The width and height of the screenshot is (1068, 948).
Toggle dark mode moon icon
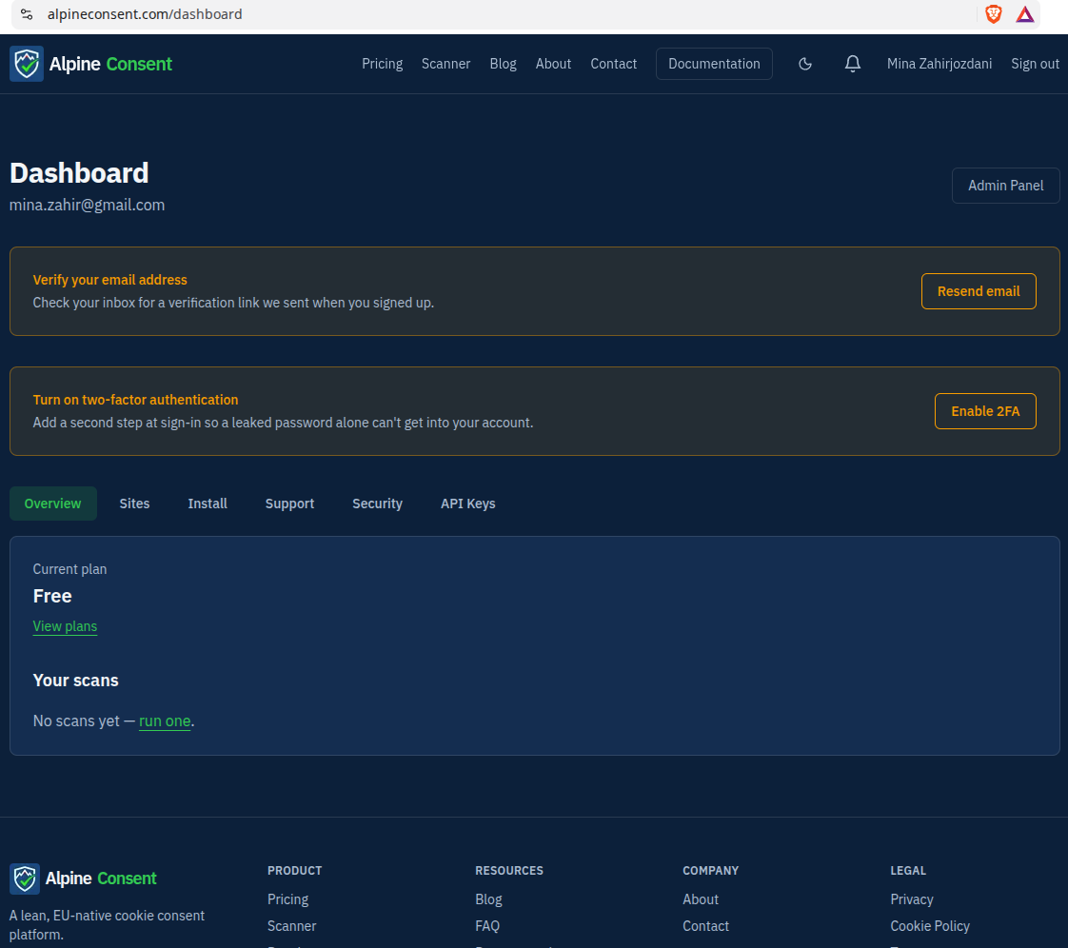pos(805,64)
